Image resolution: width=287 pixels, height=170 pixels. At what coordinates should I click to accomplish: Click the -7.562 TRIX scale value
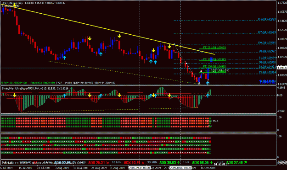(x=281, y=111)
